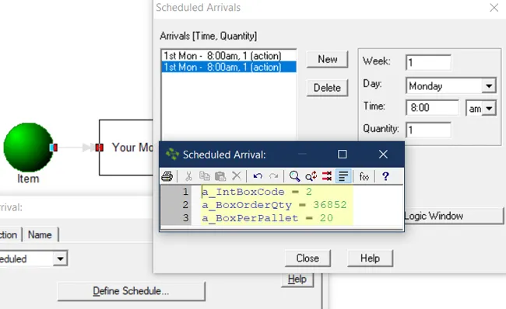Click the Redo arrow icon
This screenshot has height=309, width=506.
click(x=274, y=176)
